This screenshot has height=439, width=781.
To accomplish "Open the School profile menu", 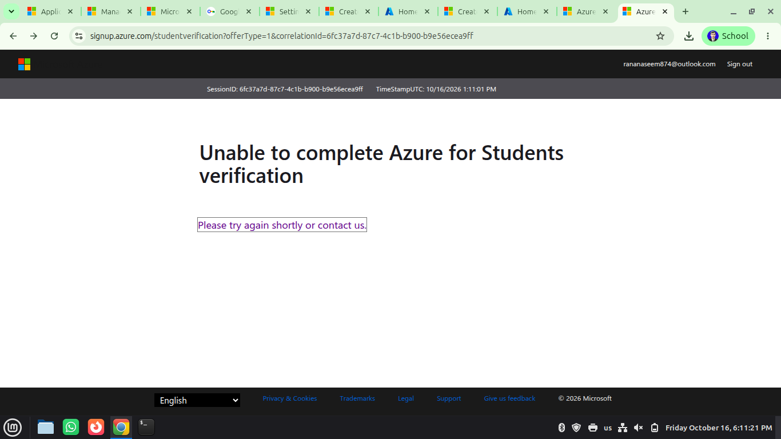I will [728, 36].
